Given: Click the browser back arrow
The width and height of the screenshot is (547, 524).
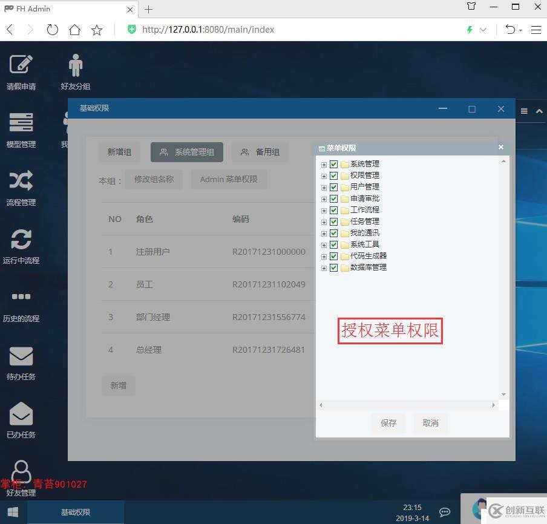Looking at the screenshot, I should 10,30.
